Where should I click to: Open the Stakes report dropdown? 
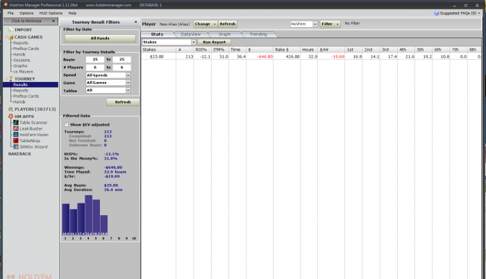(x=193, y=42)
